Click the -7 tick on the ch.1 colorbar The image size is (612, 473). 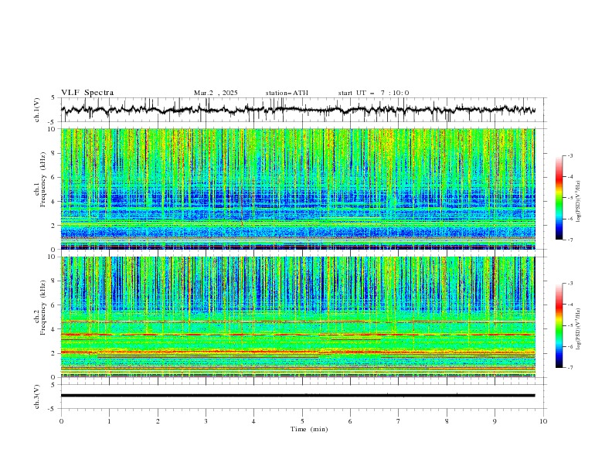[x=569, y=240]
